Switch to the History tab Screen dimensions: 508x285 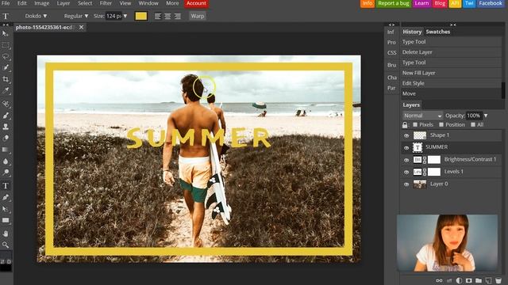coord(412,32)
